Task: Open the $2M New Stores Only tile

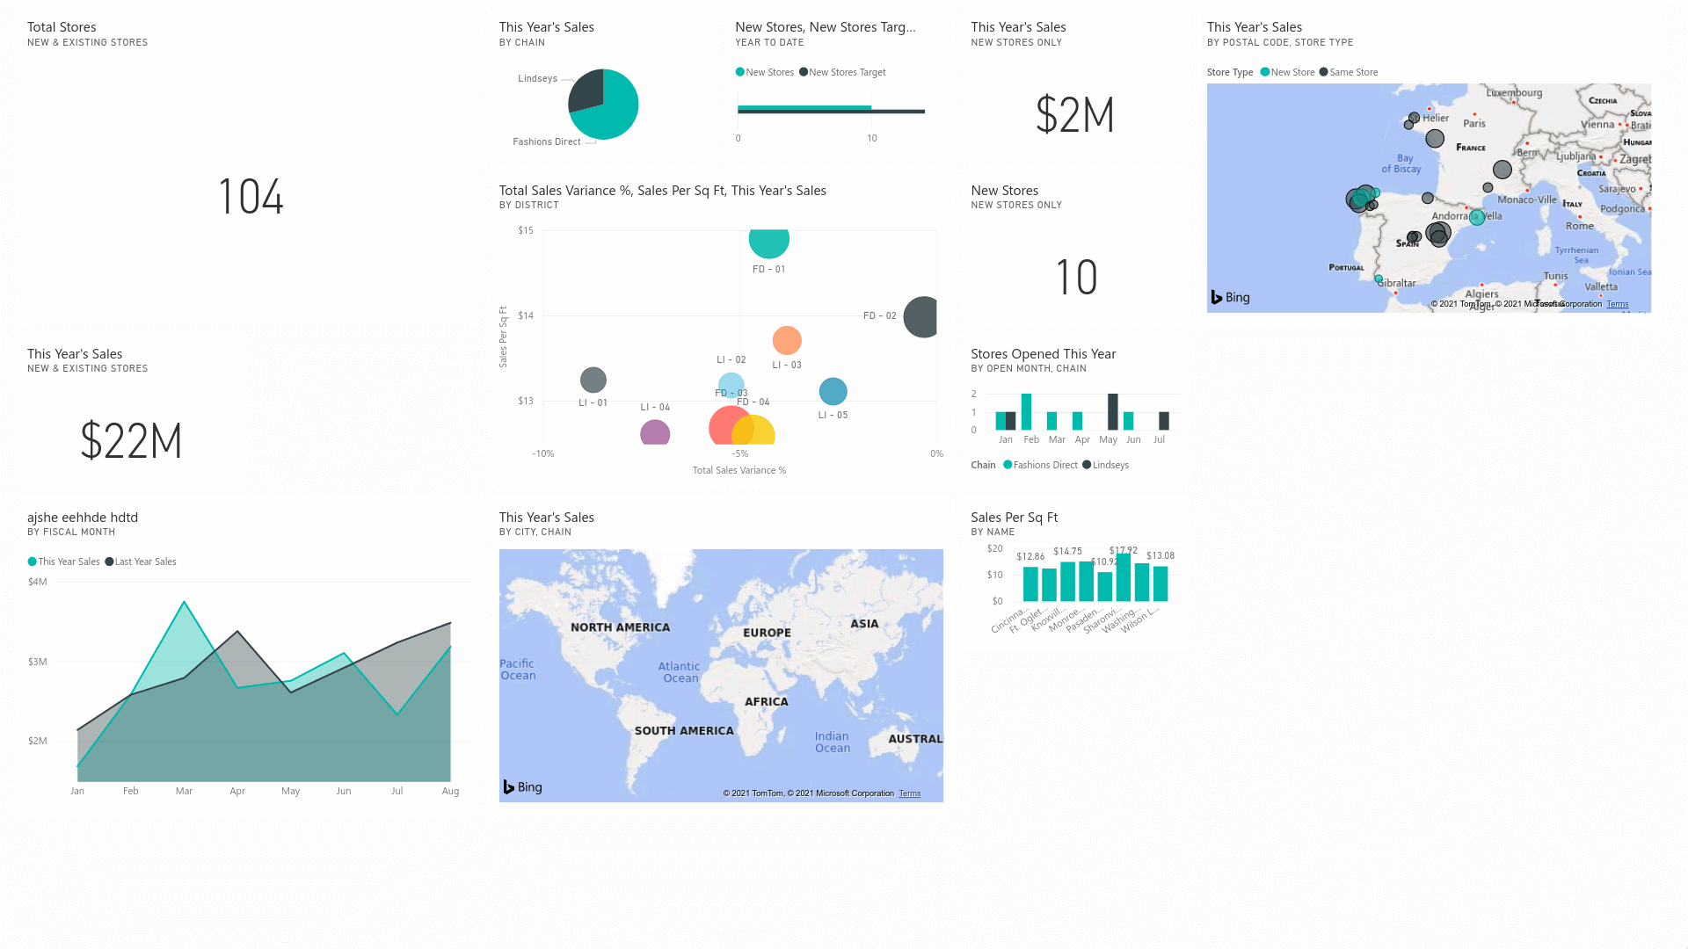Action: [1075, 115]
